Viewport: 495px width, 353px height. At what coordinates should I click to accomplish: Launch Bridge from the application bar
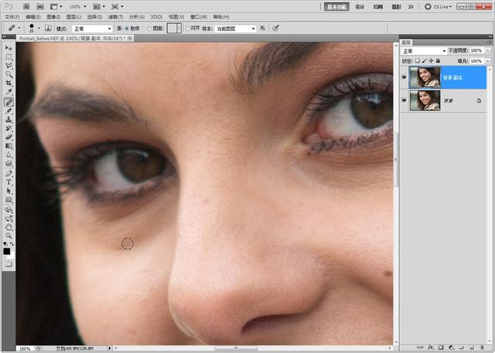(x=26, y=6)
